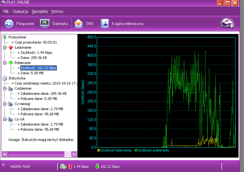Click the HSDPA PLAY status text
244x172 pixels.
coord(20,167)
